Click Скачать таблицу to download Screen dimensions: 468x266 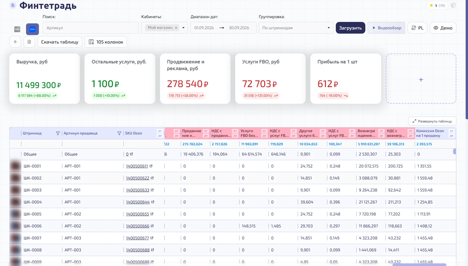click(x=60, y=42)
